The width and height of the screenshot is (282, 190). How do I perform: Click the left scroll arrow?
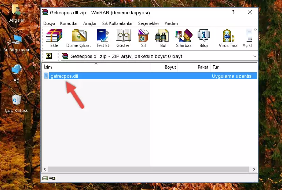point(45,169)
